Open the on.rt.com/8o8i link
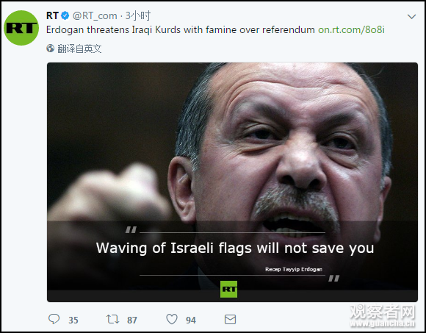Image resolution: width=426 pixels, height=333 pixels. click(x=351, y=29)
